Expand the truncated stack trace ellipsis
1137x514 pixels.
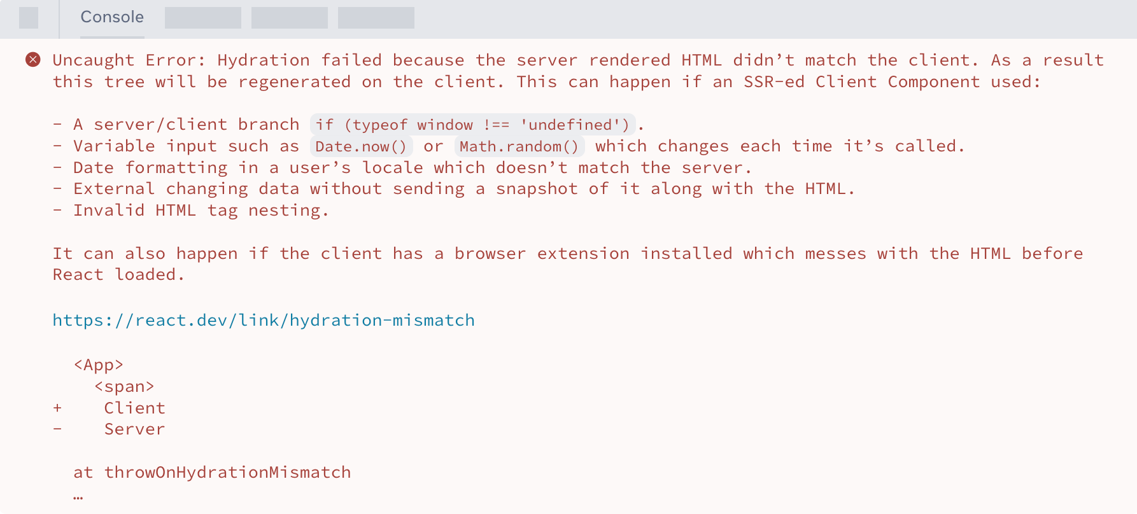click(78, 495)
